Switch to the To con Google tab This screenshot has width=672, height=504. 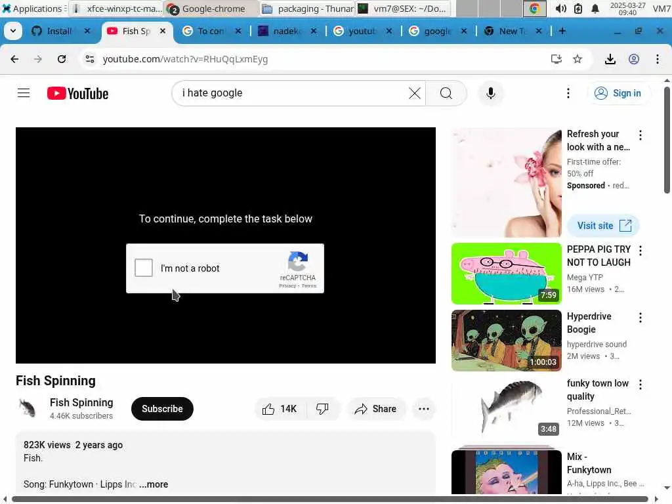click(210, 31)
